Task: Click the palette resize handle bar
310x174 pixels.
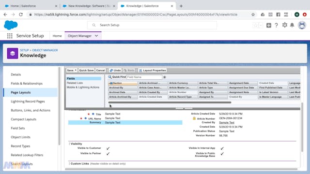Action: point(184,108)
